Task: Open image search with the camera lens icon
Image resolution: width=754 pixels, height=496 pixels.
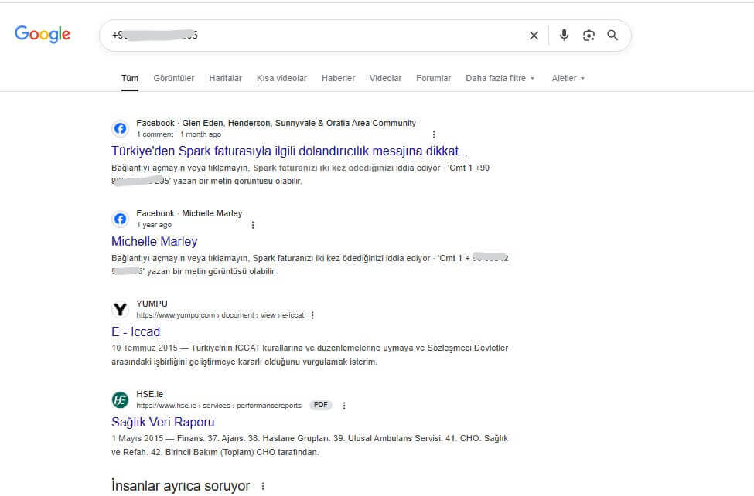Action: (589, 35)
